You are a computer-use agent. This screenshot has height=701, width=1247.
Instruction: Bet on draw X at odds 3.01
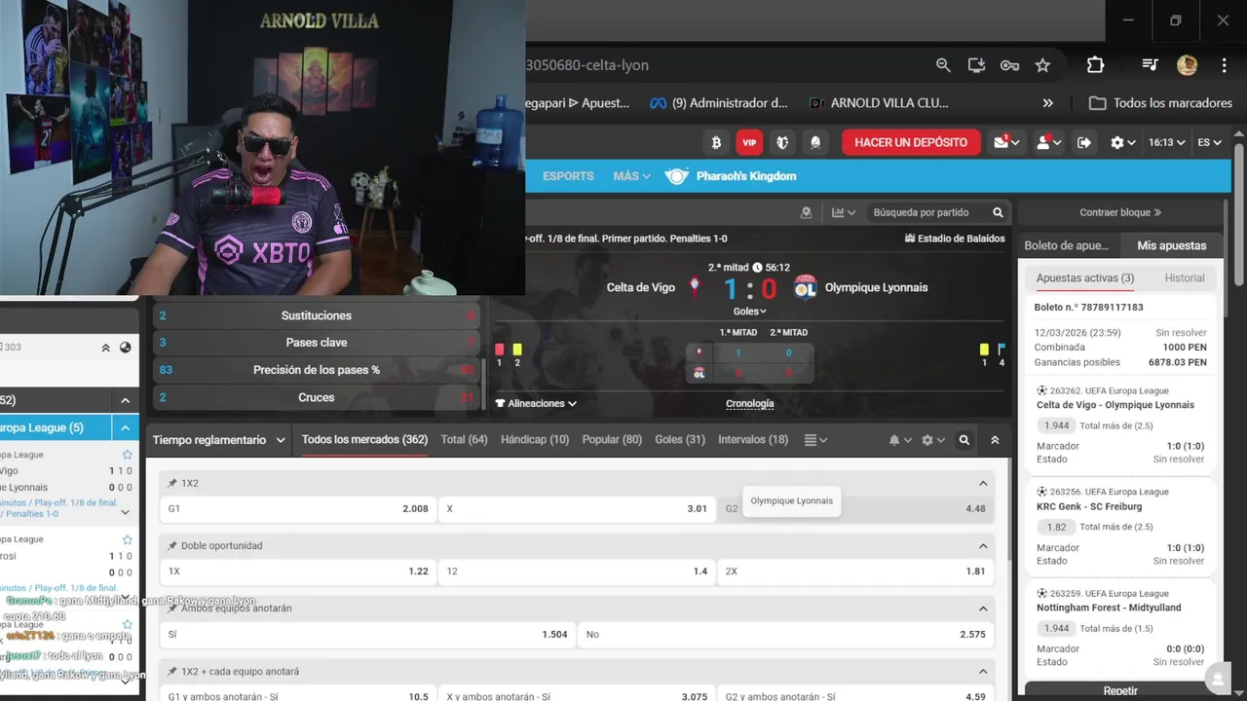576,509
